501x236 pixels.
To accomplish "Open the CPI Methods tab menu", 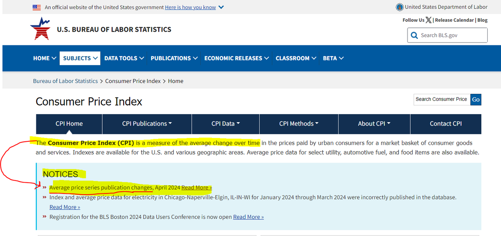I will click(x=299, y=123).
